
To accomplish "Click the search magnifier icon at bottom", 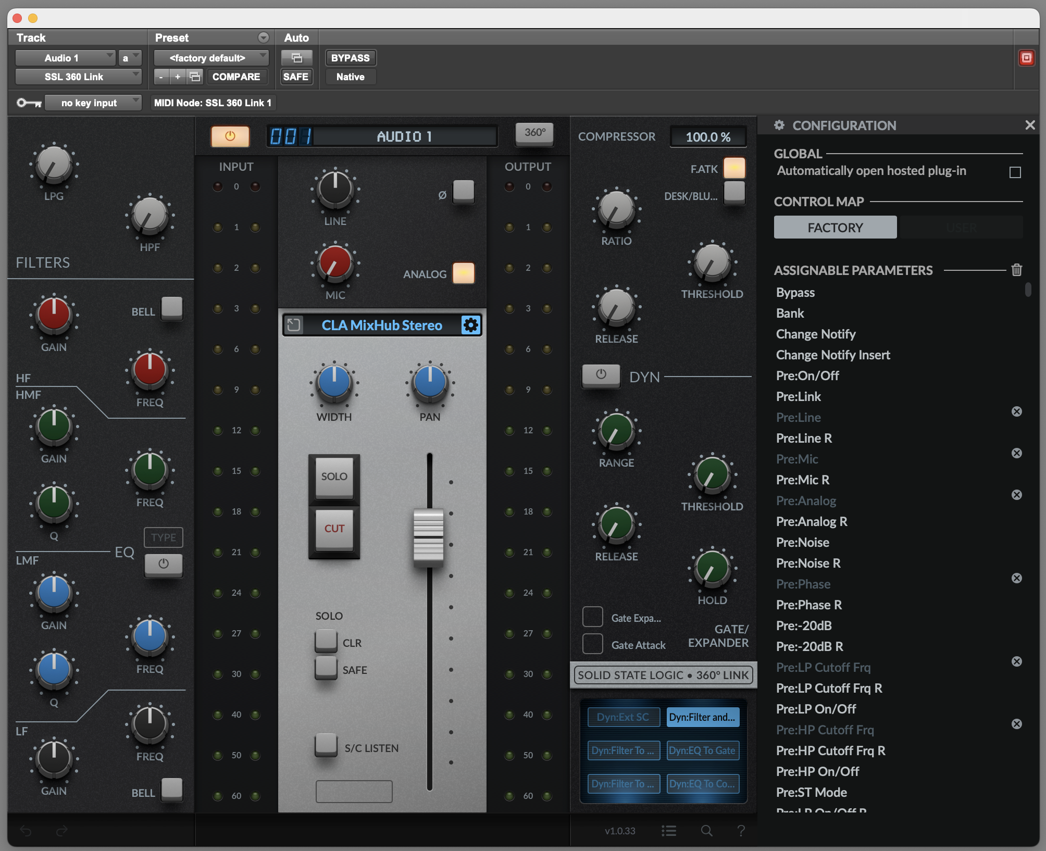I will tap(706, 831).
